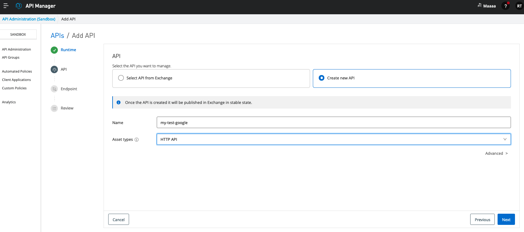Click the Maaaa organization icon
Image resolution: width=524 pixels, height=232 pixels.
click(x=480, y=5)
